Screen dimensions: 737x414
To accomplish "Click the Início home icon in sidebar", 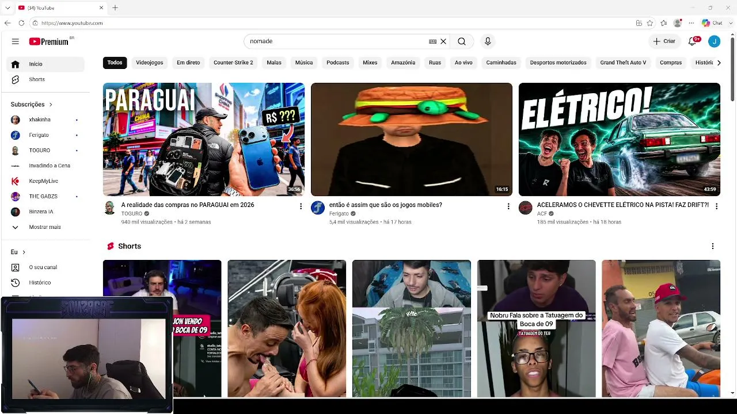I will [16, 64].
